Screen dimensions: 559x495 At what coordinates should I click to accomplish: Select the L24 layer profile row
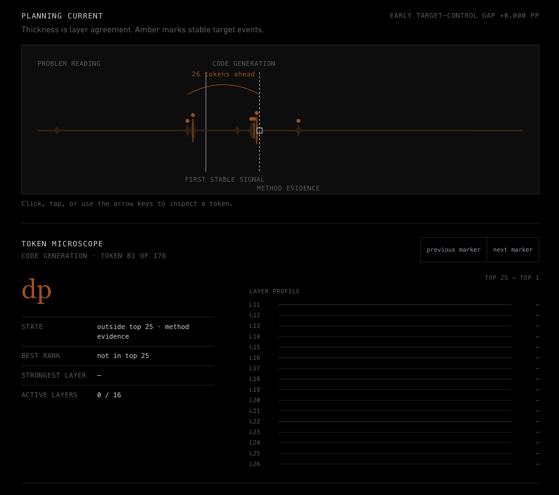point(394,443)
